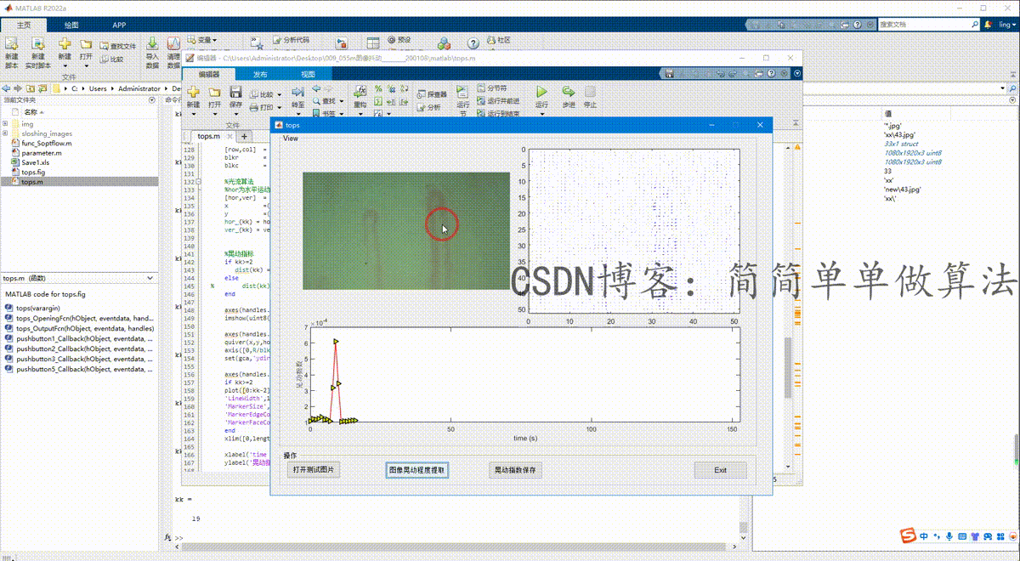The height and width of the screenshot is (561, 1020).
Task: Open MATLAB help with the ? icon
Action: [473, 43]
